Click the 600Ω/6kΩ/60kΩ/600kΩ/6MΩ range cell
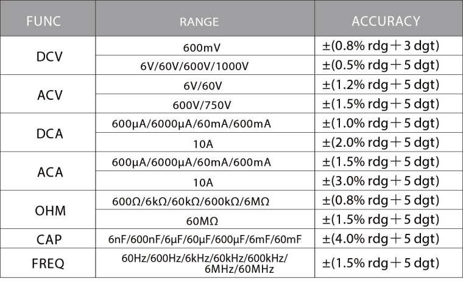463x299 pixels. point(191,201)
